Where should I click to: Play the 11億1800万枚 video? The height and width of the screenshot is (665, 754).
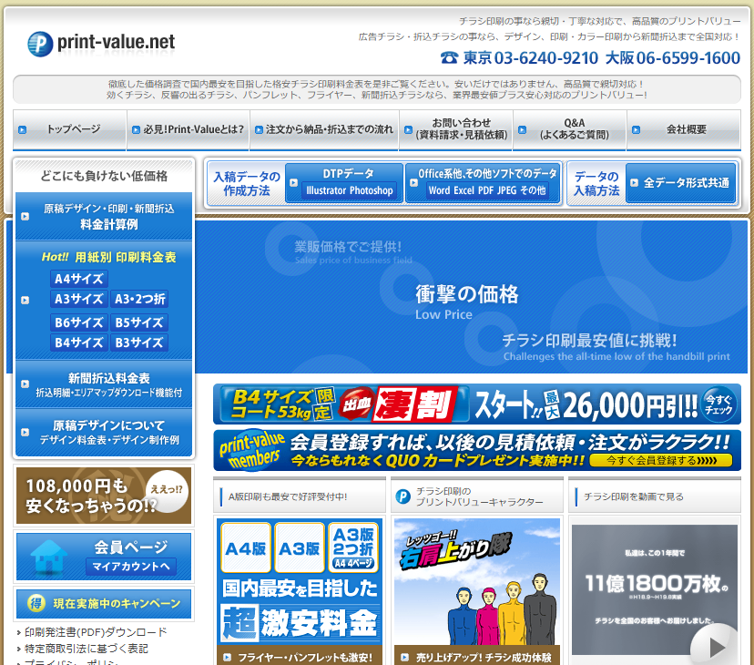point(716,647)
